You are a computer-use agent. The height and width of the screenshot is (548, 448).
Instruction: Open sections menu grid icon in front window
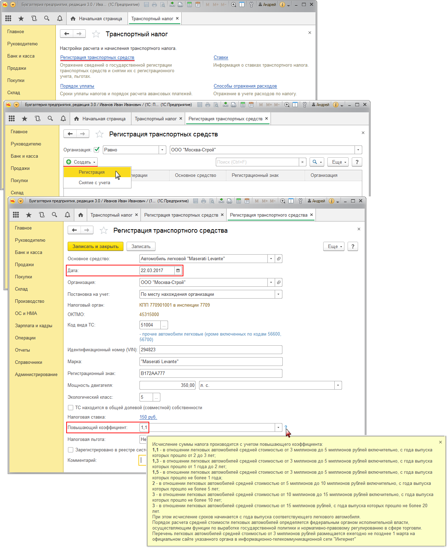(x=16, y=215)
